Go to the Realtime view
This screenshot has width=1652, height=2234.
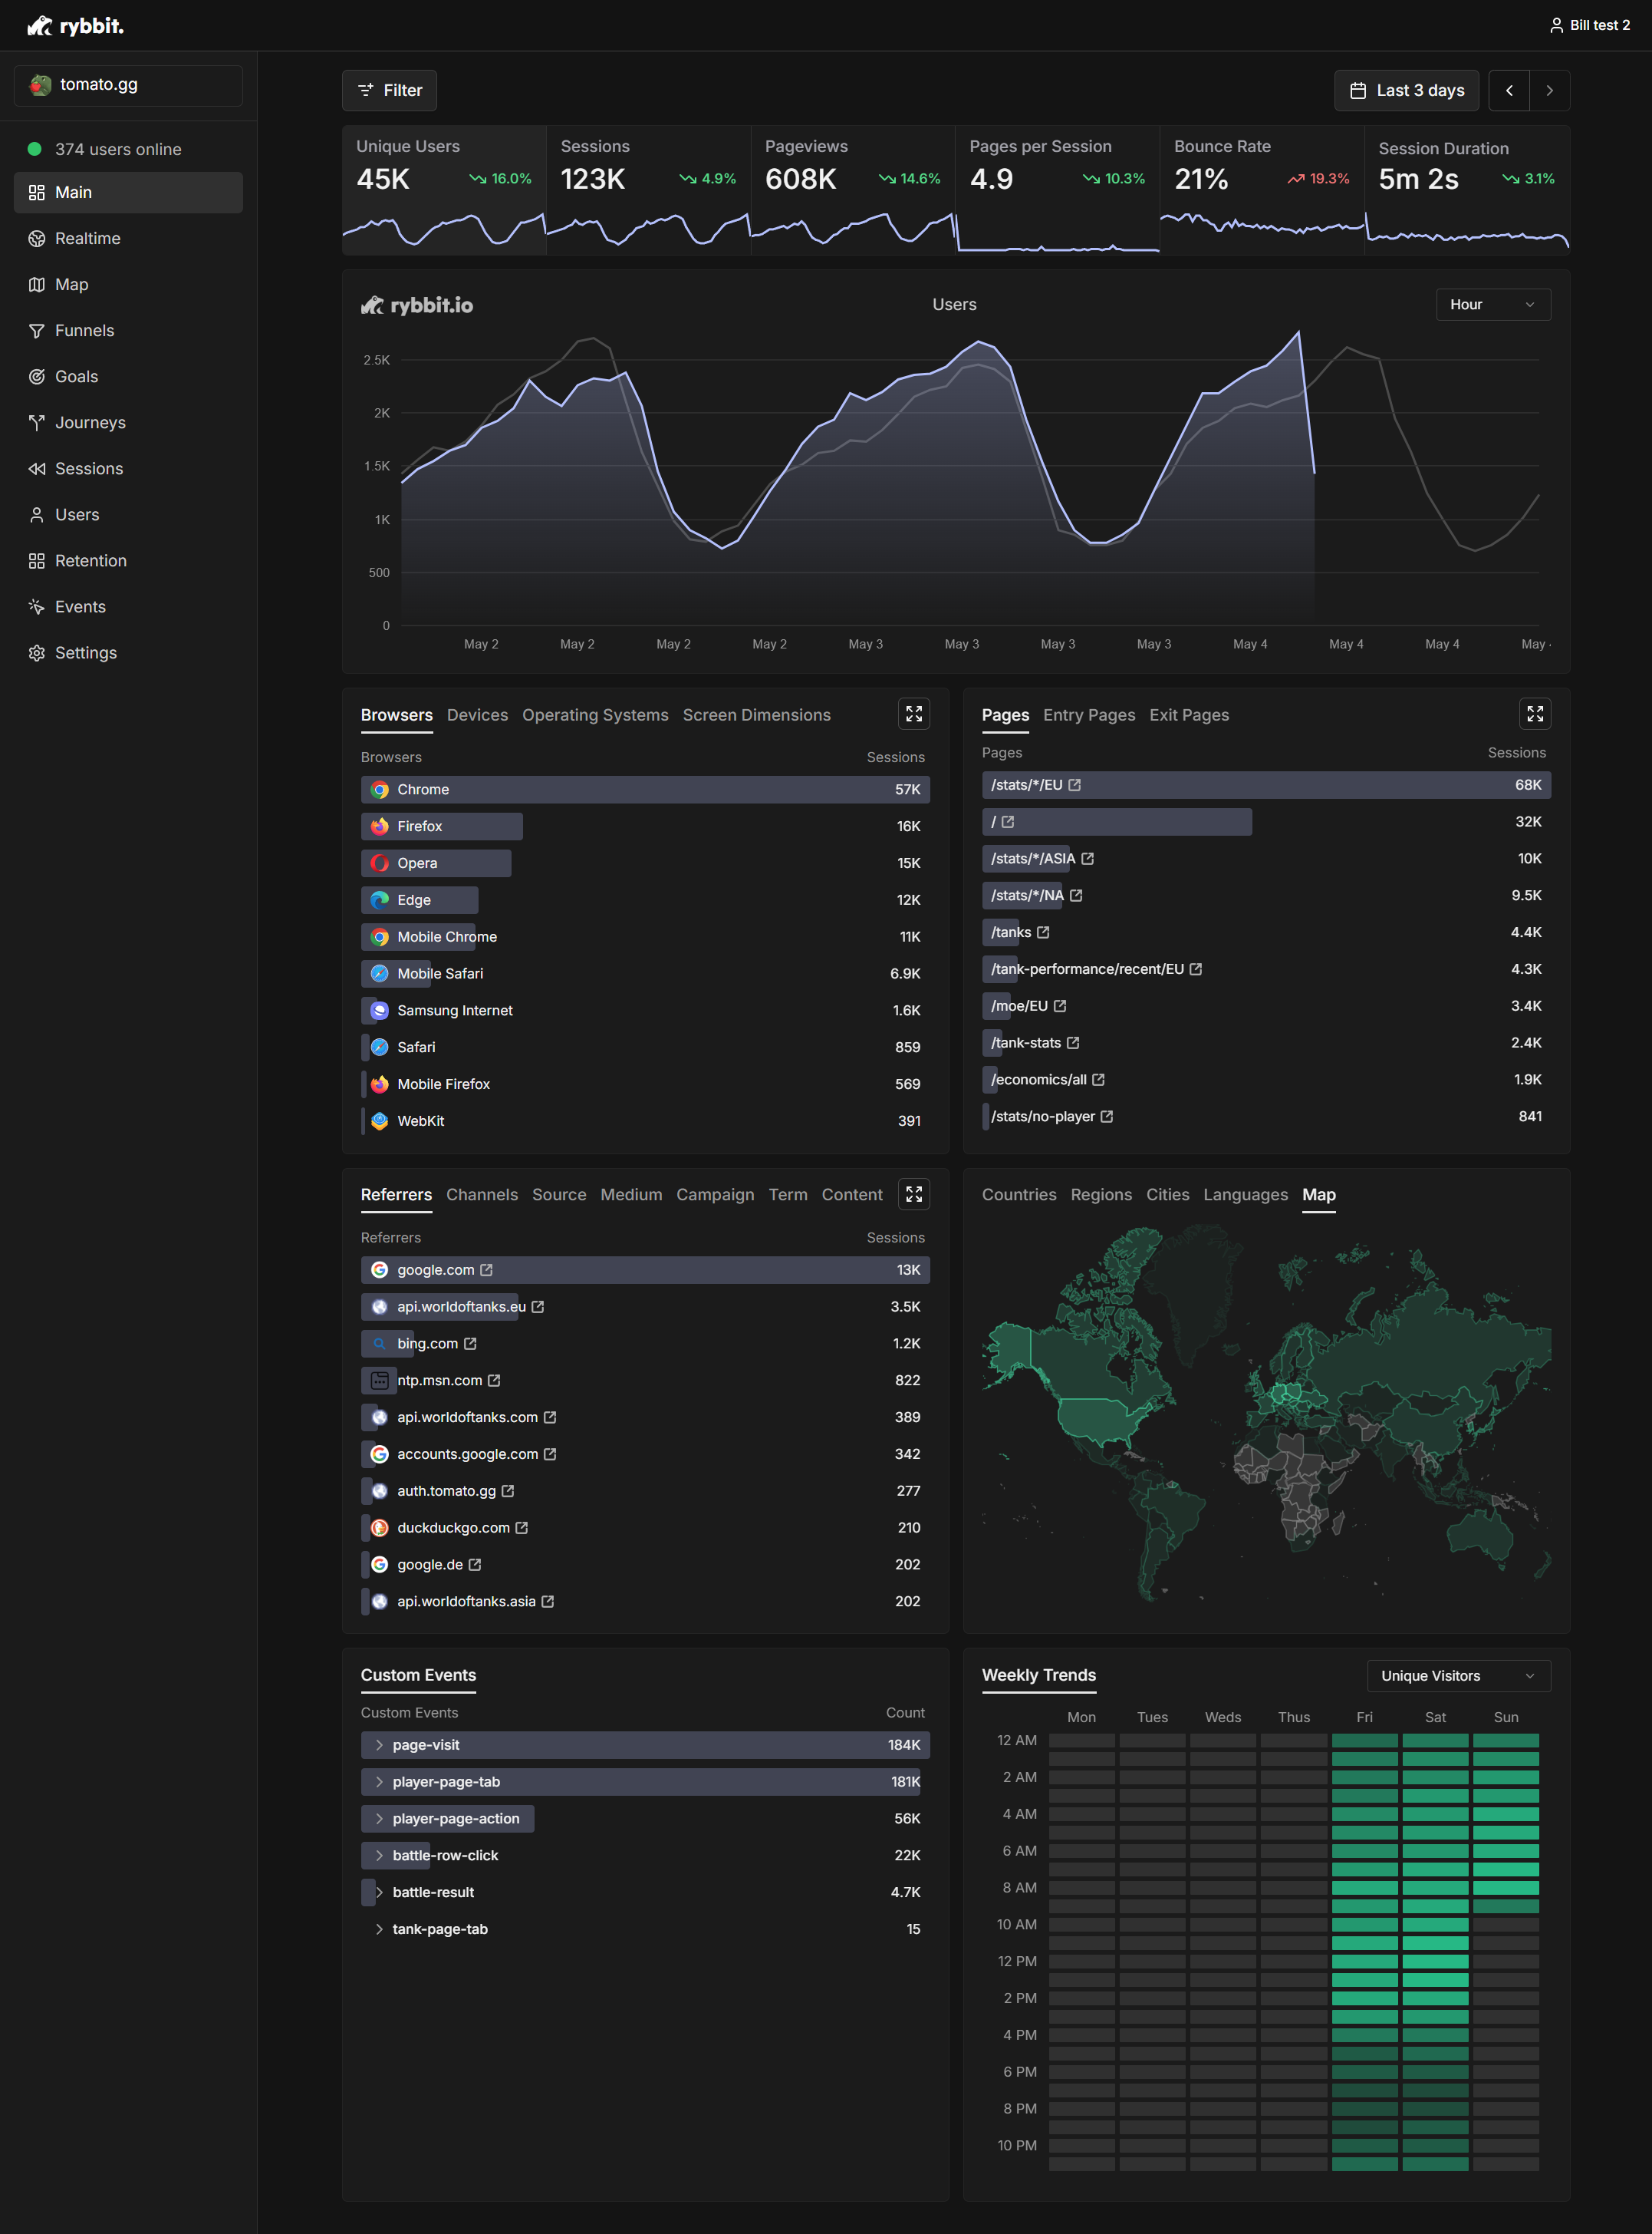tap(87, 238)
